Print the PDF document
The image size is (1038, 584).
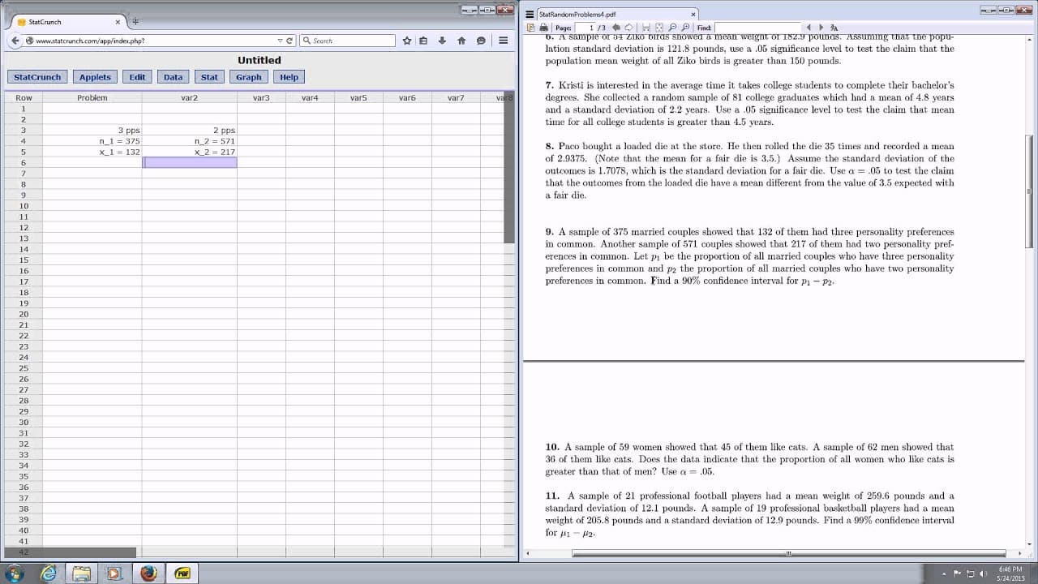point(543,28)
